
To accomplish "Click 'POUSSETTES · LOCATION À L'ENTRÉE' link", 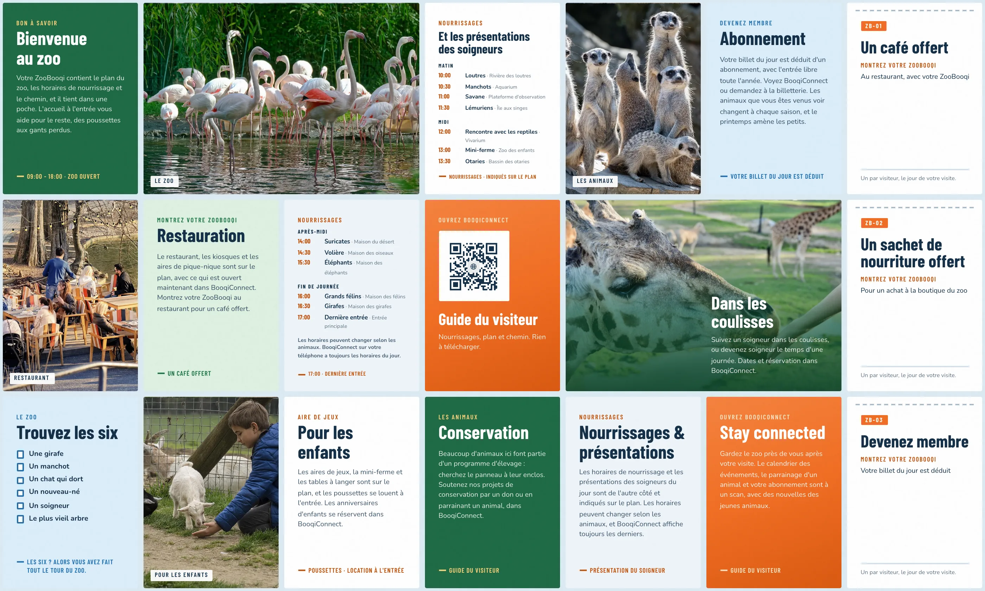I will (x=356, y=570).
